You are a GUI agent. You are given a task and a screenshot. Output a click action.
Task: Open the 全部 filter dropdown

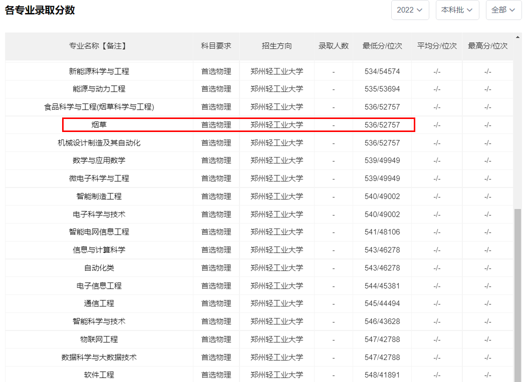coord(503,10)
